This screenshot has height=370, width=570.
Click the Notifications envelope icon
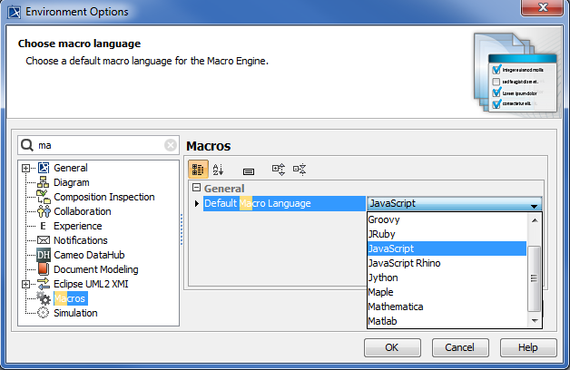tap(44, 240)
